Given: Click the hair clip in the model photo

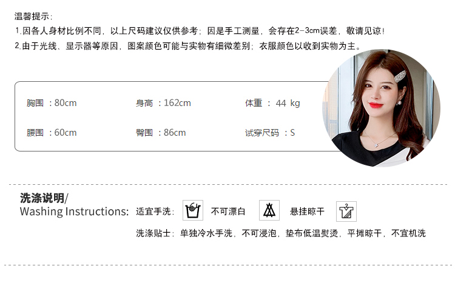Looking at the screenshot, I should (x=400, y=75).
